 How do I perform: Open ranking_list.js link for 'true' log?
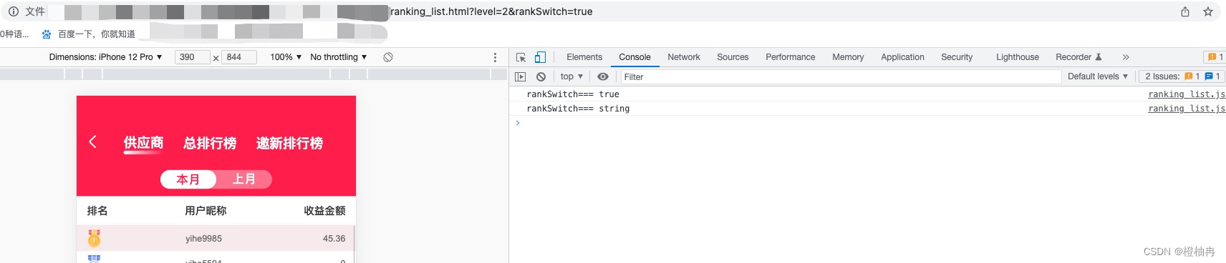click(x=1187, y=94)
